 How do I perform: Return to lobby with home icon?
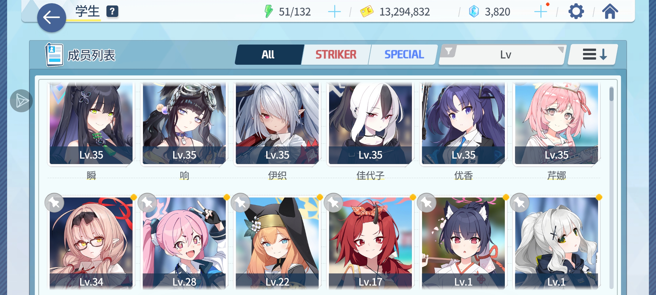pos(610,11)
